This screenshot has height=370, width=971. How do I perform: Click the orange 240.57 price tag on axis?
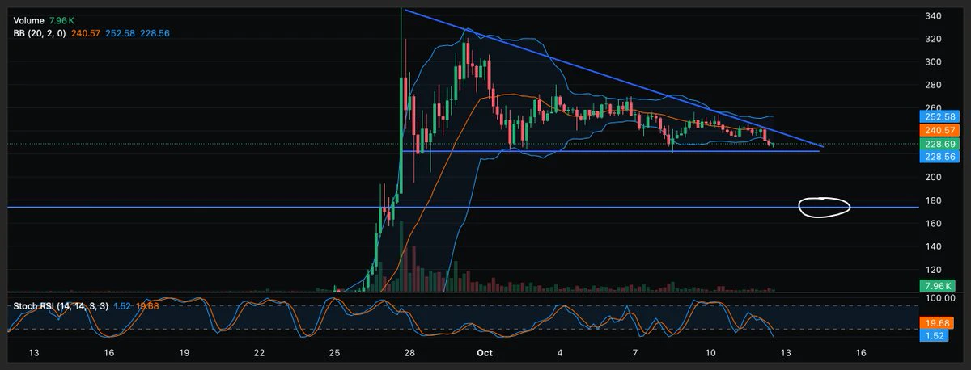(x=938, y=130)
